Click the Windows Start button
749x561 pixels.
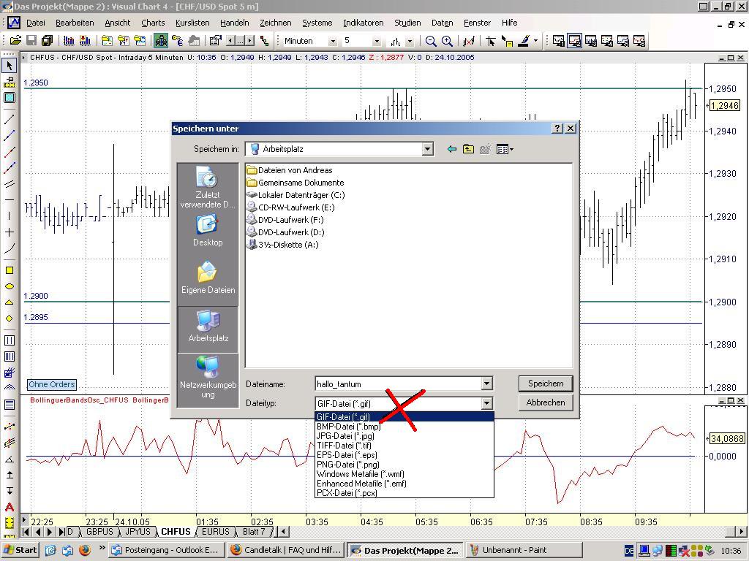point(20,550)
